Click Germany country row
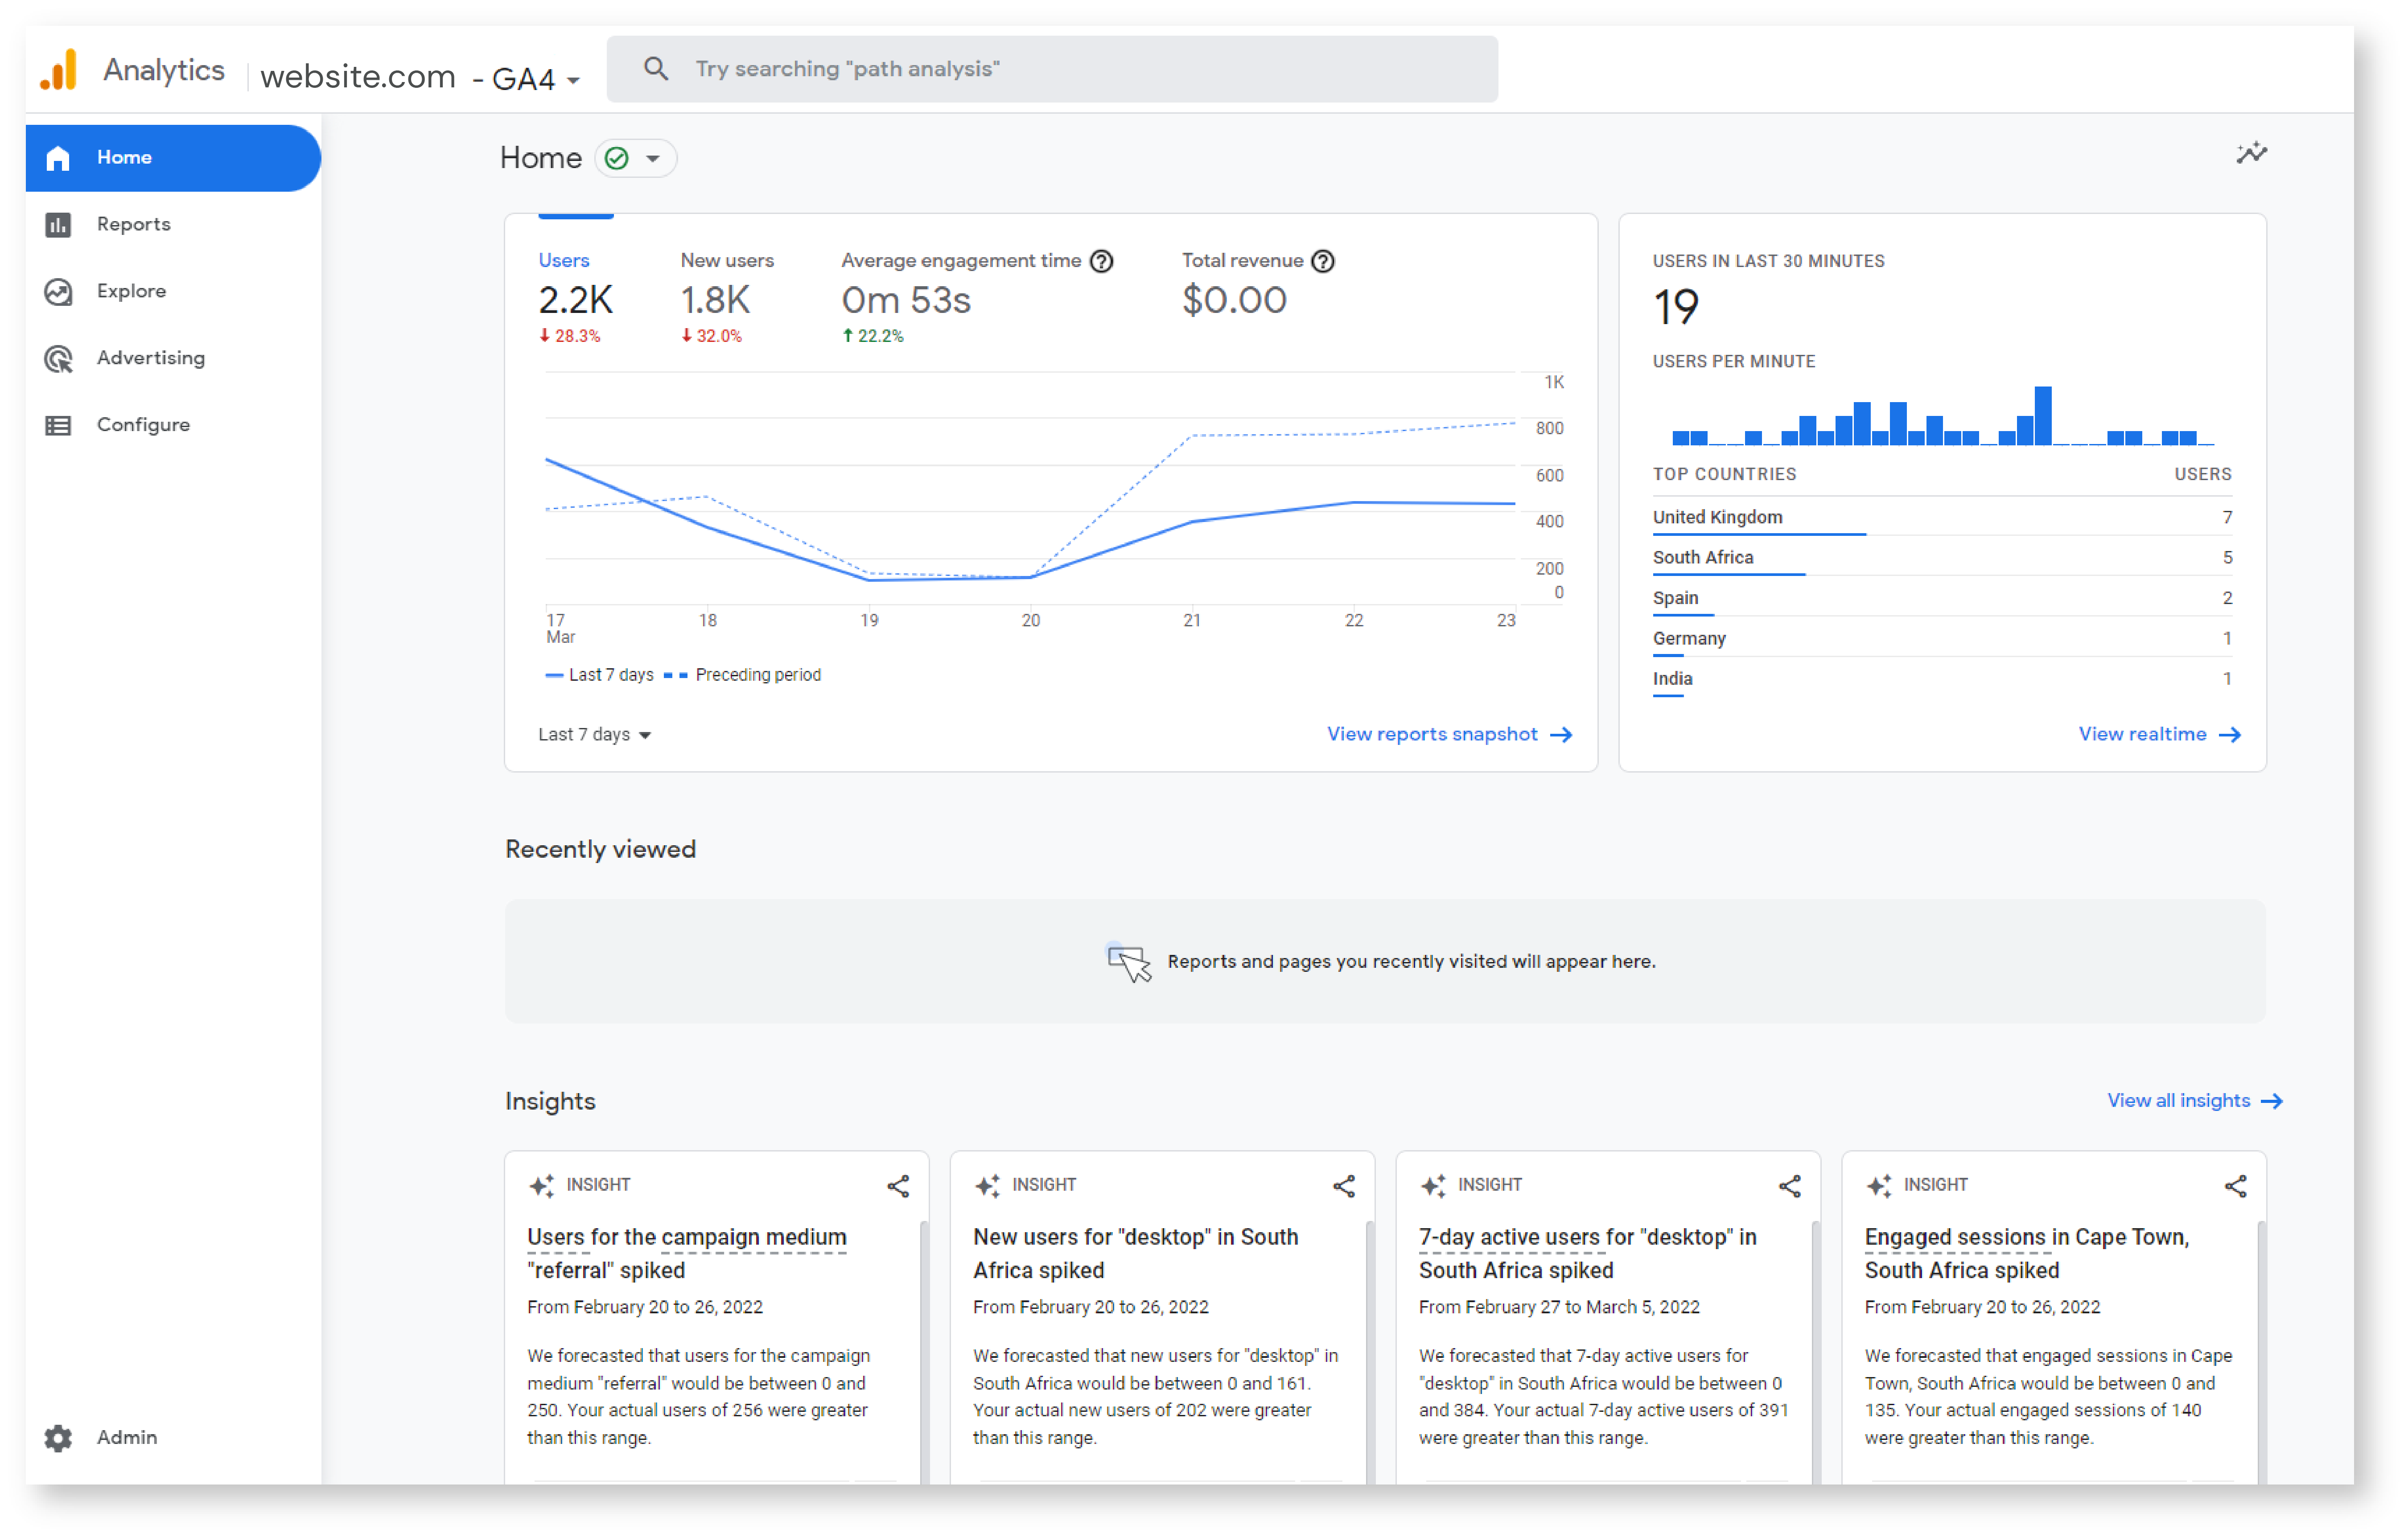 point(1942,638)
